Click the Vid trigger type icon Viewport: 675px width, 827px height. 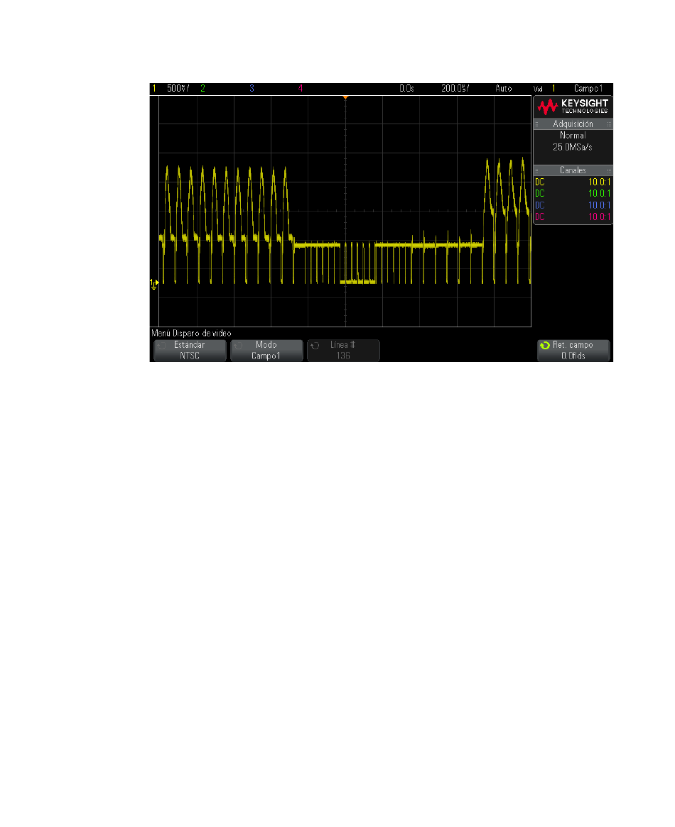(539, 89)
